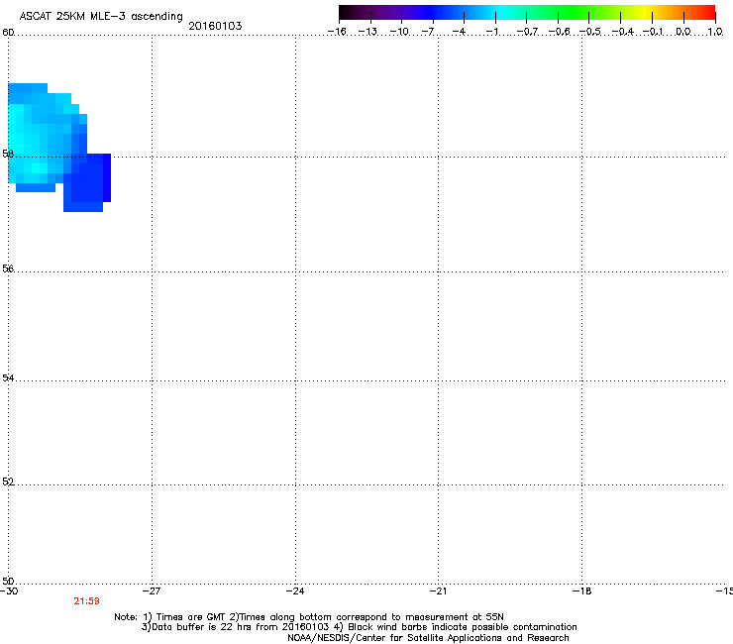Click the color bar label -1
This screenshot has height=644, width=733.
tap(491, 32)
